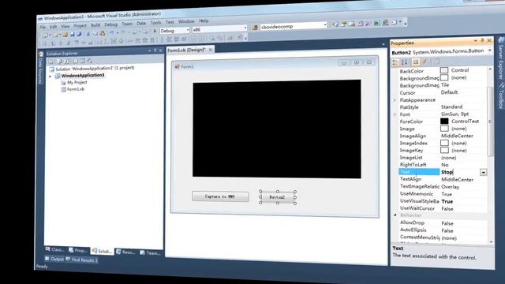Click View Designer icon in Solution Explorer
This screenshot has width=505, height=284.
[x=82, y=61]
